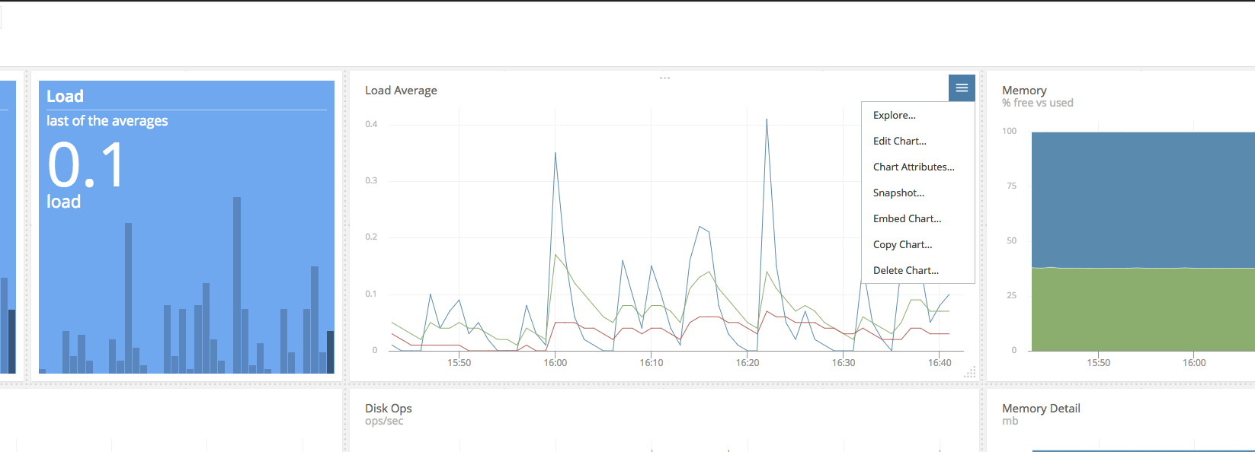Select Explore... from the chart menu

pos(894,116)
